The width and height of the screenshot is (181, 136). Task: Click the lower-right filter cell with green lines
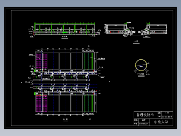[x=88, y=104]
